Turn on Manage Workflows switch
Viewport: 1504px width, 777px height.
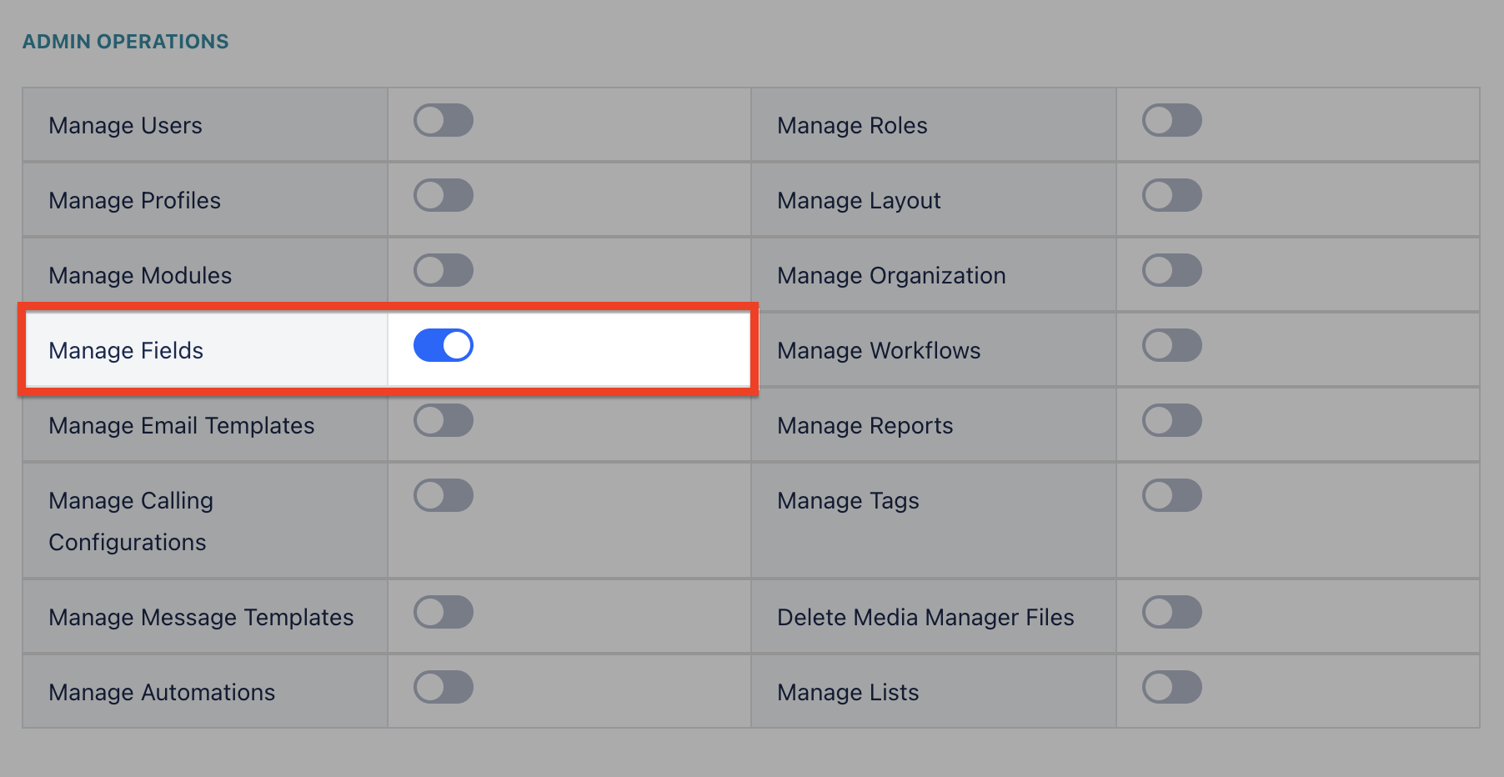[x=1172, y=345]
